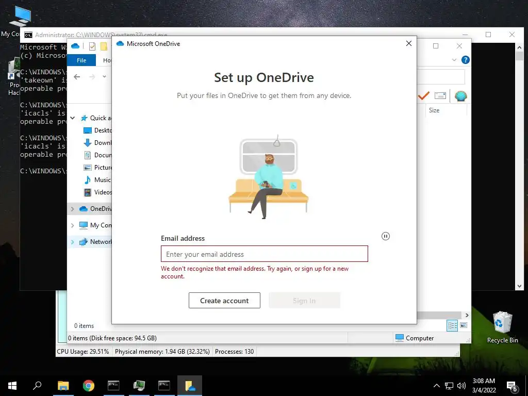Close the Microsoft OneDrive setup dialog
This screenshot has width=528, height=396.
[x=409, y=43]
